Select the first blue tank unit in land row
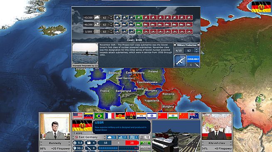The width and height of the screenshot is (272, 152). (117, 25)
